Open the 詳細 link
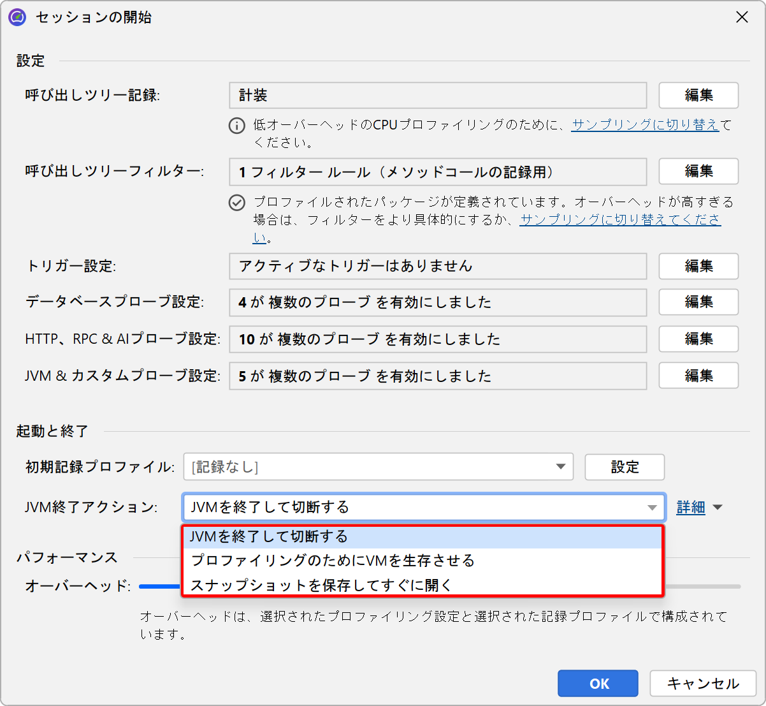This screenshot has height=706, width=766. click(691, 508)
